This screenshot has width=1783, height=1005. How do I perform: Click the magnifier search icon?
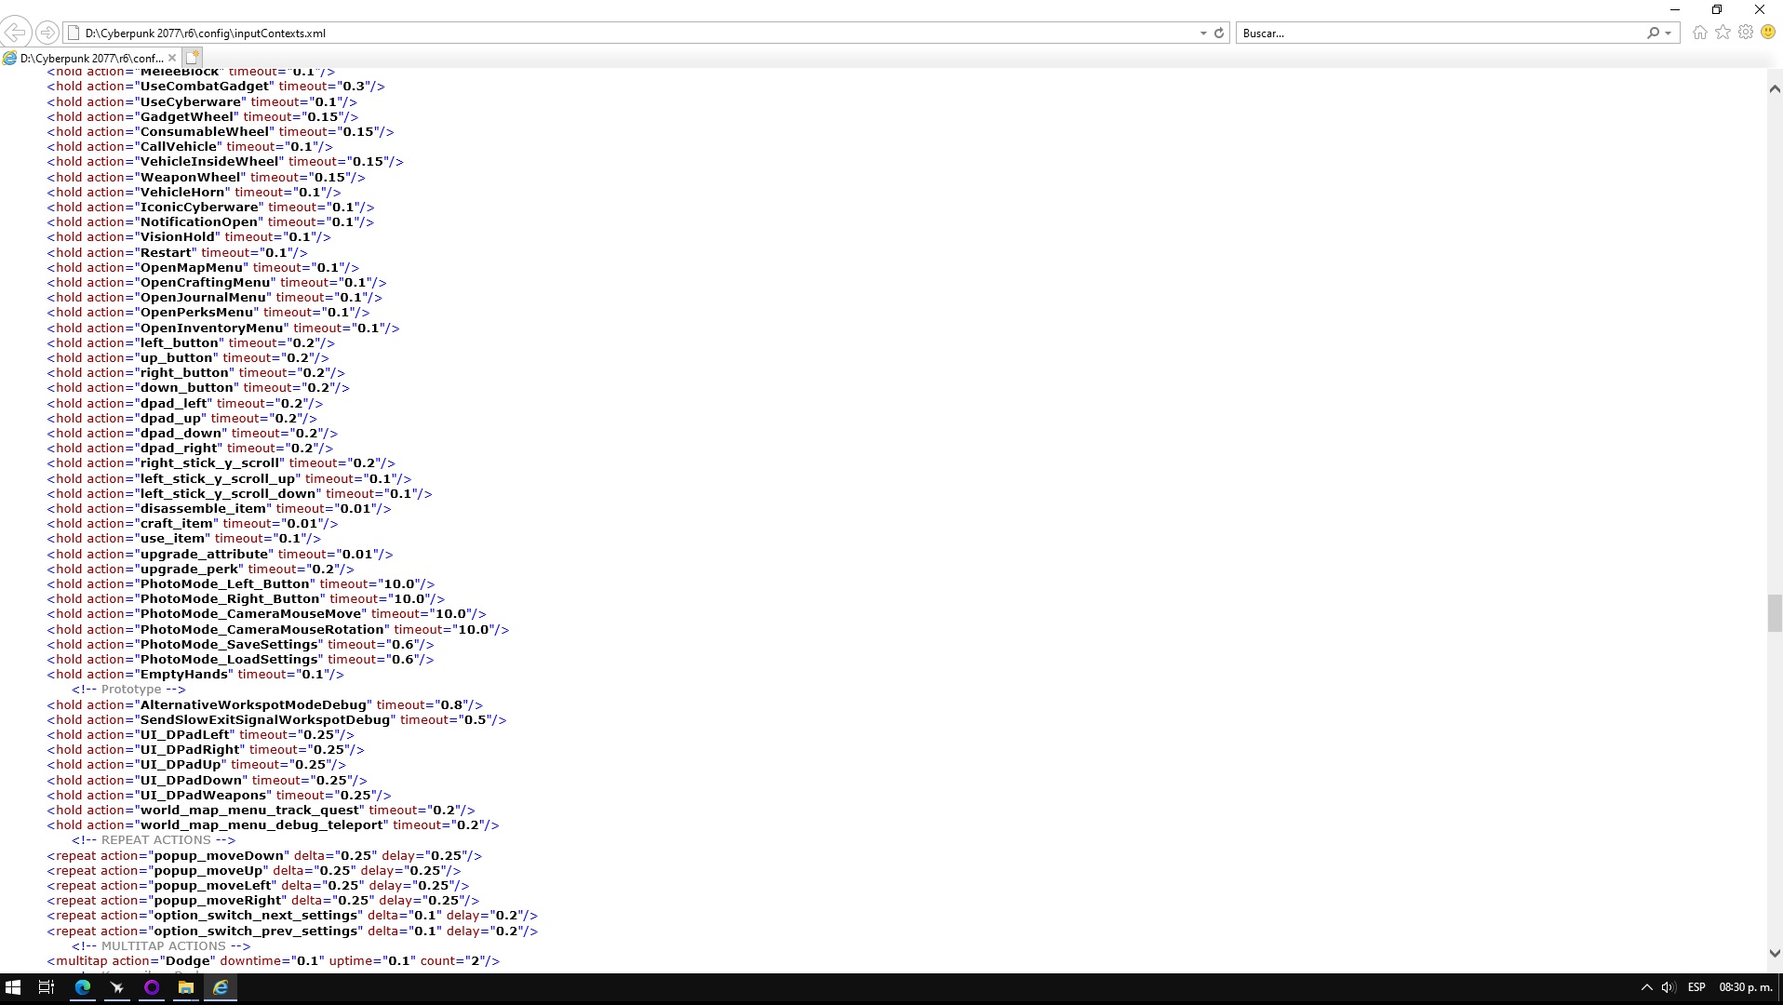coord(1653,33)
